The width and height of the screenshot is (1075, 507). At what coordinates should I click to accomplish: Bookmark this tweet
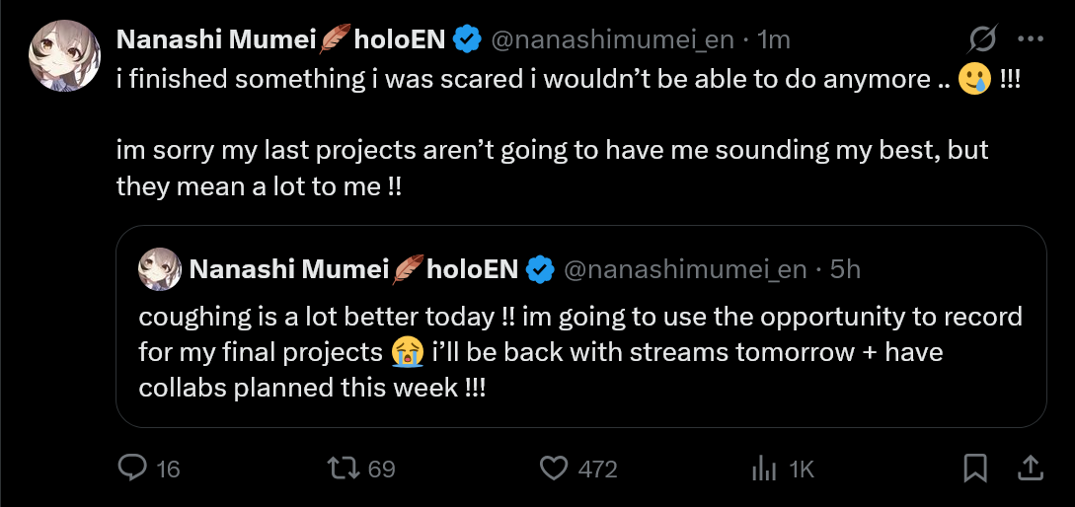click(x=975, y=469)
